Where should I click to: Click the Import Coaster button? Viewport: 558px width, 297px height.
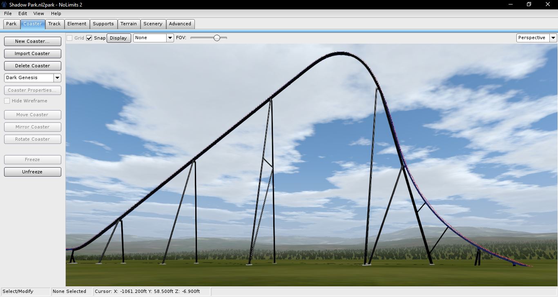pyautogui.click(x=32, y=53)
